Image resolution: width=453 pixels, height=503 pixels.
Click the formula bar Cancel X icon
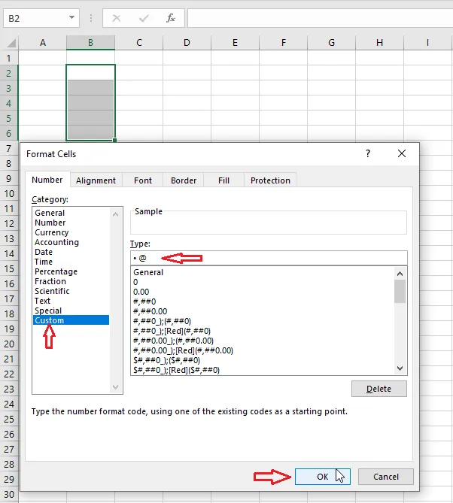pos(117,18)
